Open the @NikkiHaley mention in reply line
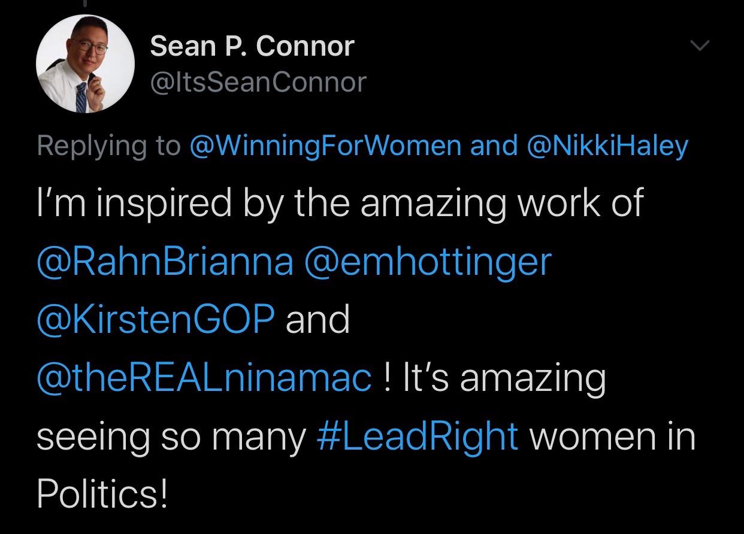The image size is (744, 534). tap(607, 146)
